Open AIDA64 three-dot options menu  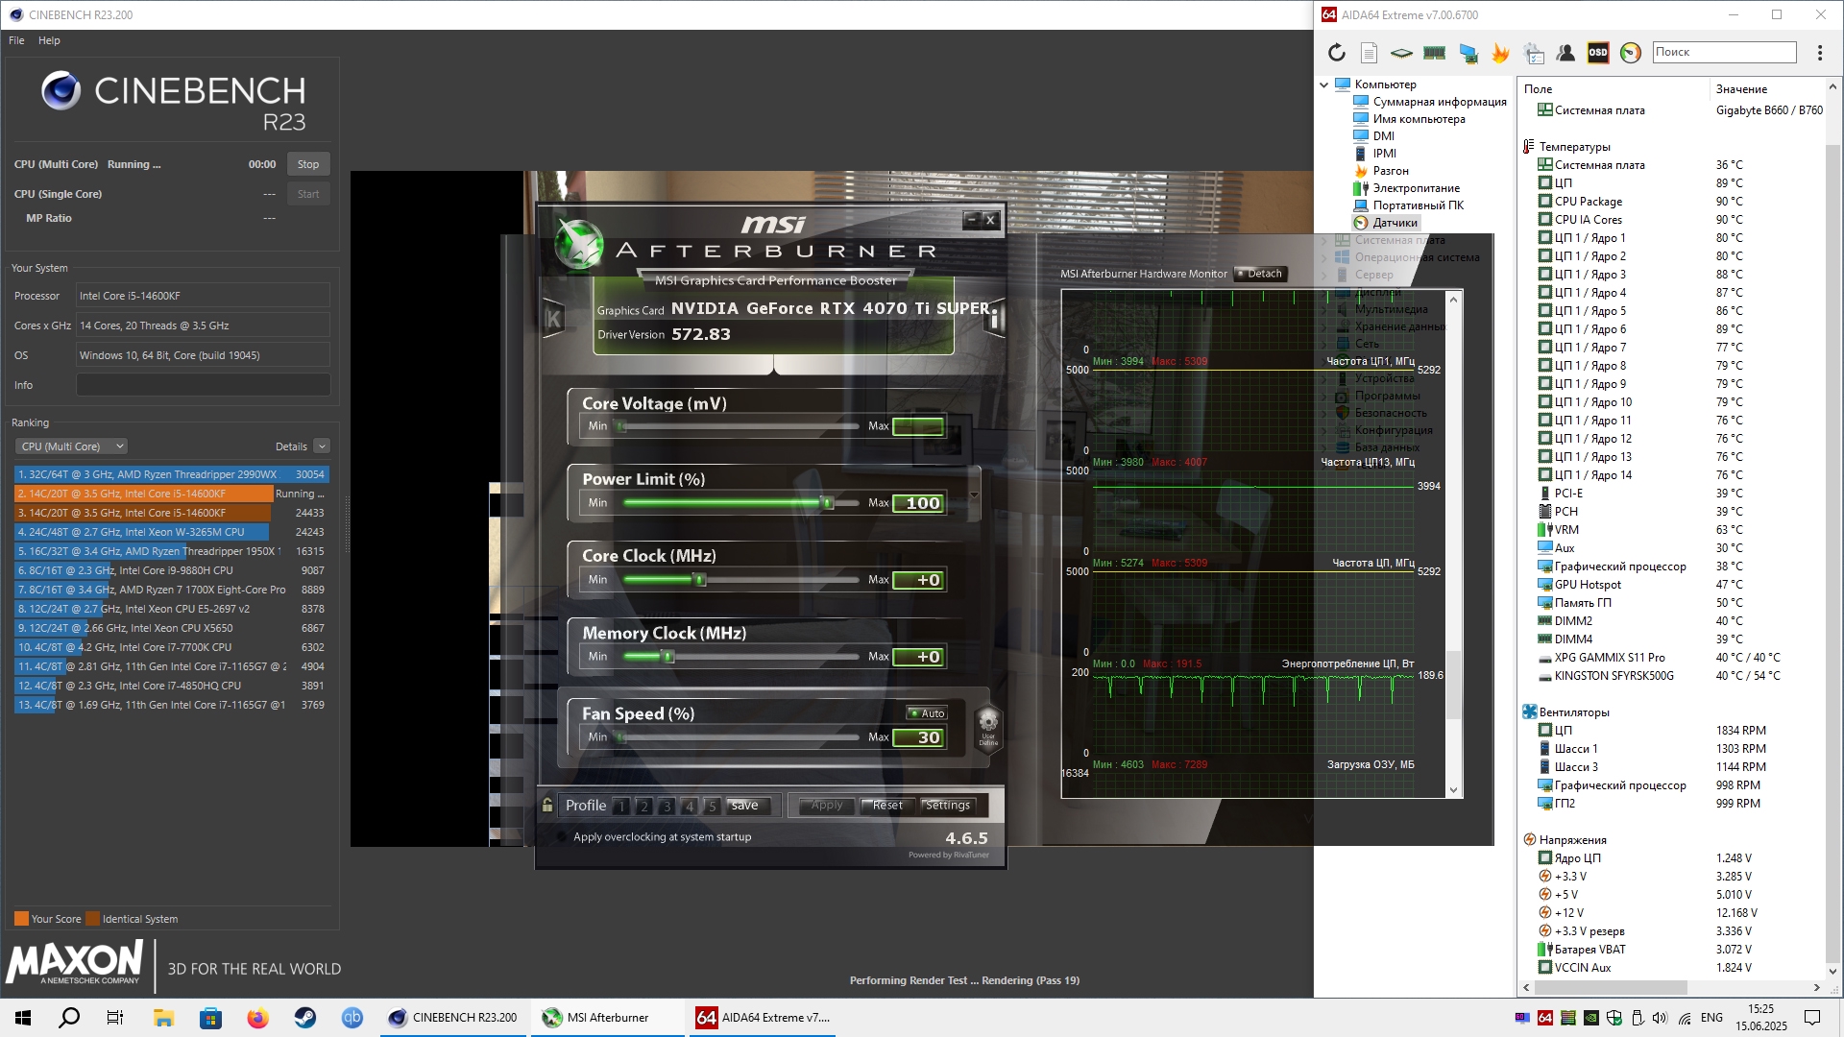tap(1819, 53)
